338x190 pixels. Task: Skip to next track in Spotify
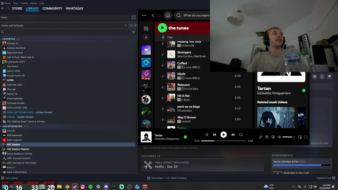click(233, 135)
